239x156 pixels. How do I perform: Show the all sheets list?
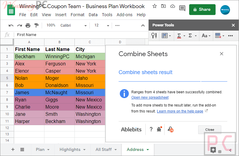point(22,149)
